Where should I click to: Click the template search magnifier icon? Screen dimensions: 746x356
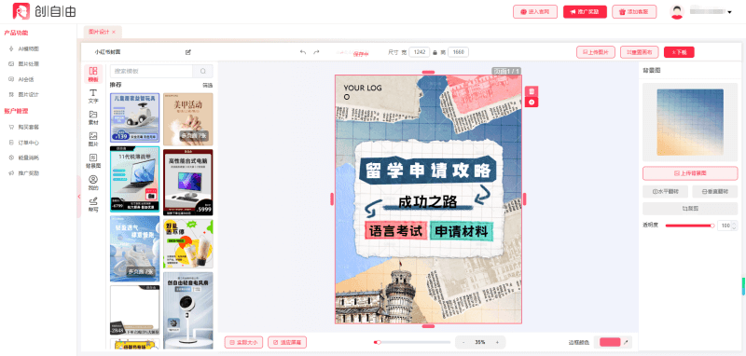point(203,72)
